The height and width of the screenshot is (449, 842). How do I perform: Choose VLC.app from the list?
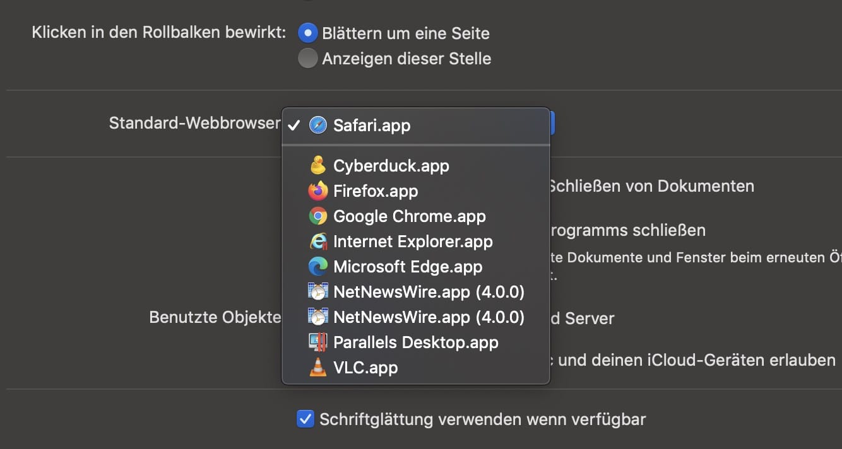[x=365, y=368]
